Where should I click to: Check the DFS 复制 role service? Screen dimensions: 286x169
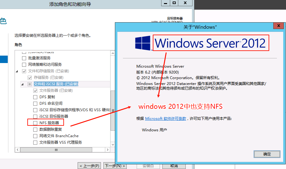click(x=35, y=97)
